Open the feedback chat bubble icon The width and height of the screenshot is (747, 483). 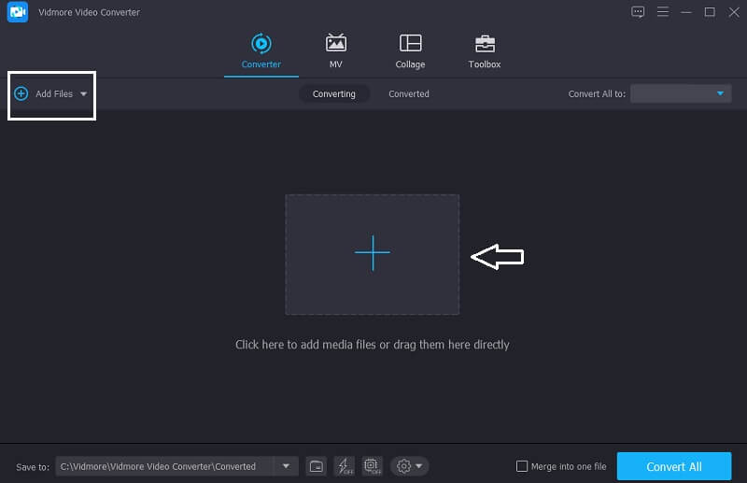click(638, 12)
